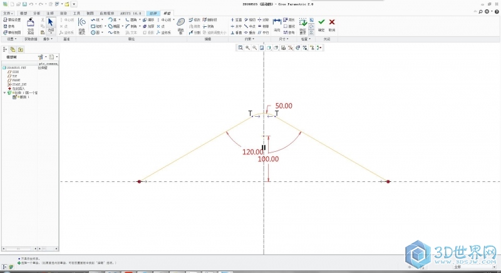Click the Zoom Out magnifier icon
Viewport: 501px width, 273px height.
click(x=255, y=47)
